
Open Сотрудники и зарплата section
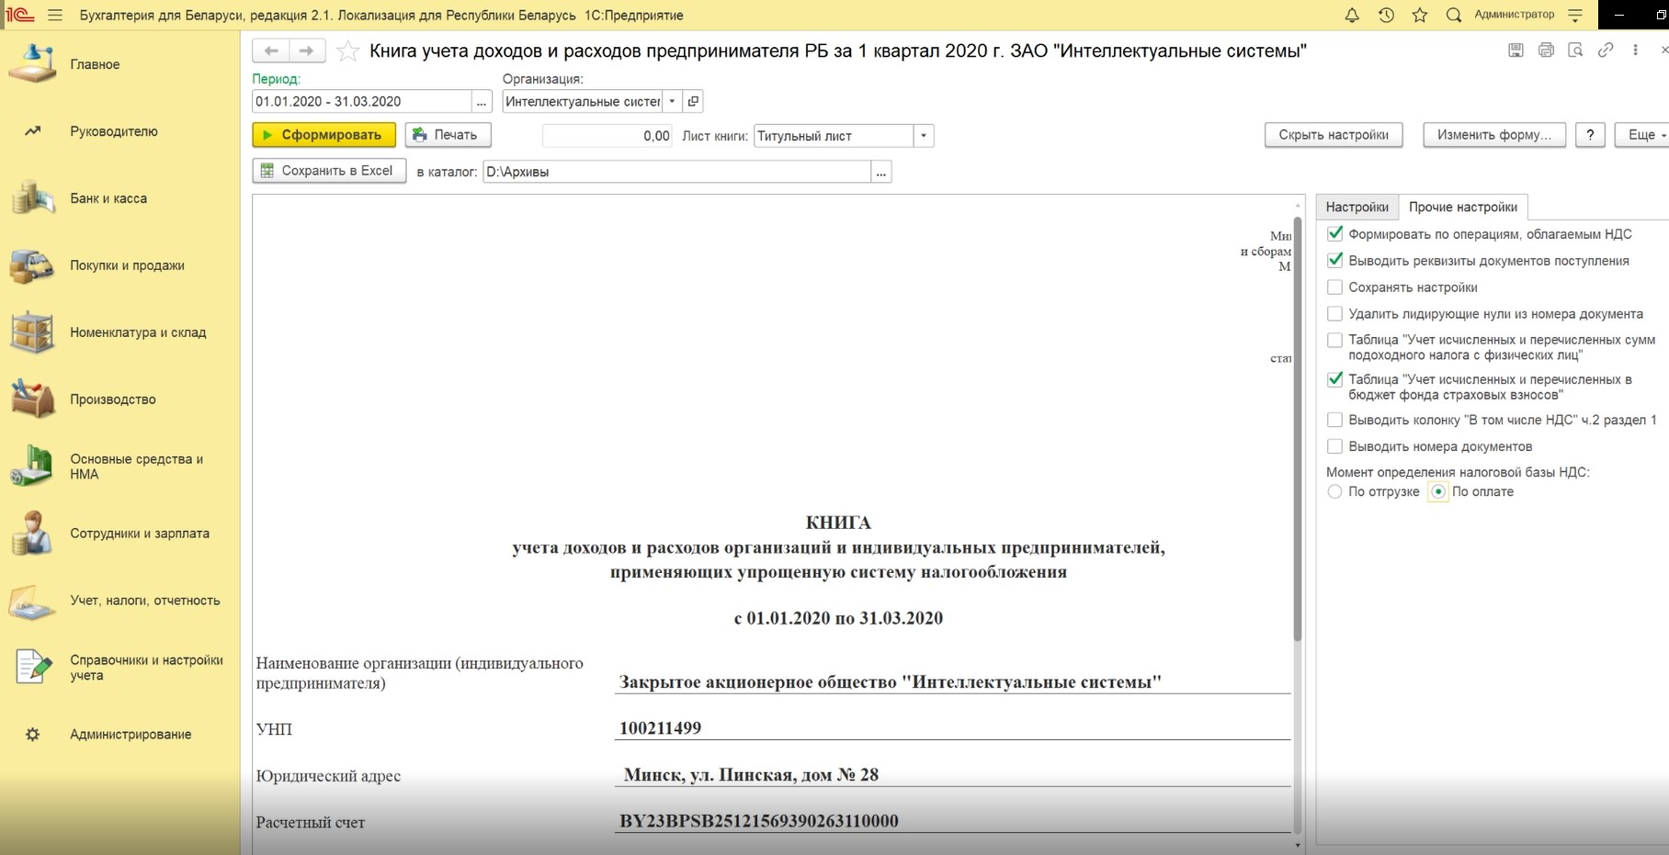(140, 534)
